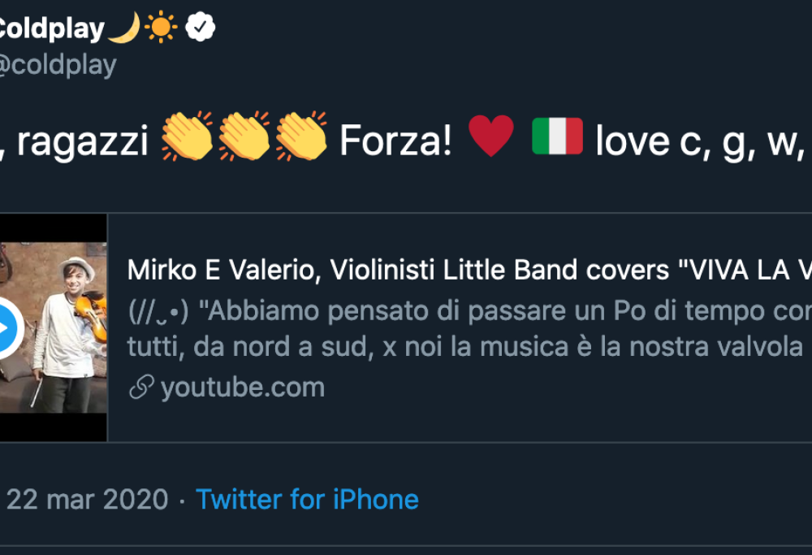Click the first clapping hands emoji
This screenshot has width=812, height=555.
coord(187,137)
